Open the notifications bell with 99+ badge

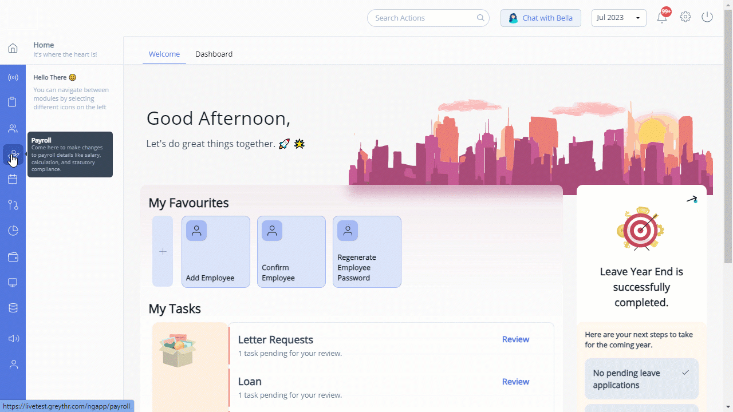[x=663, y=16]
